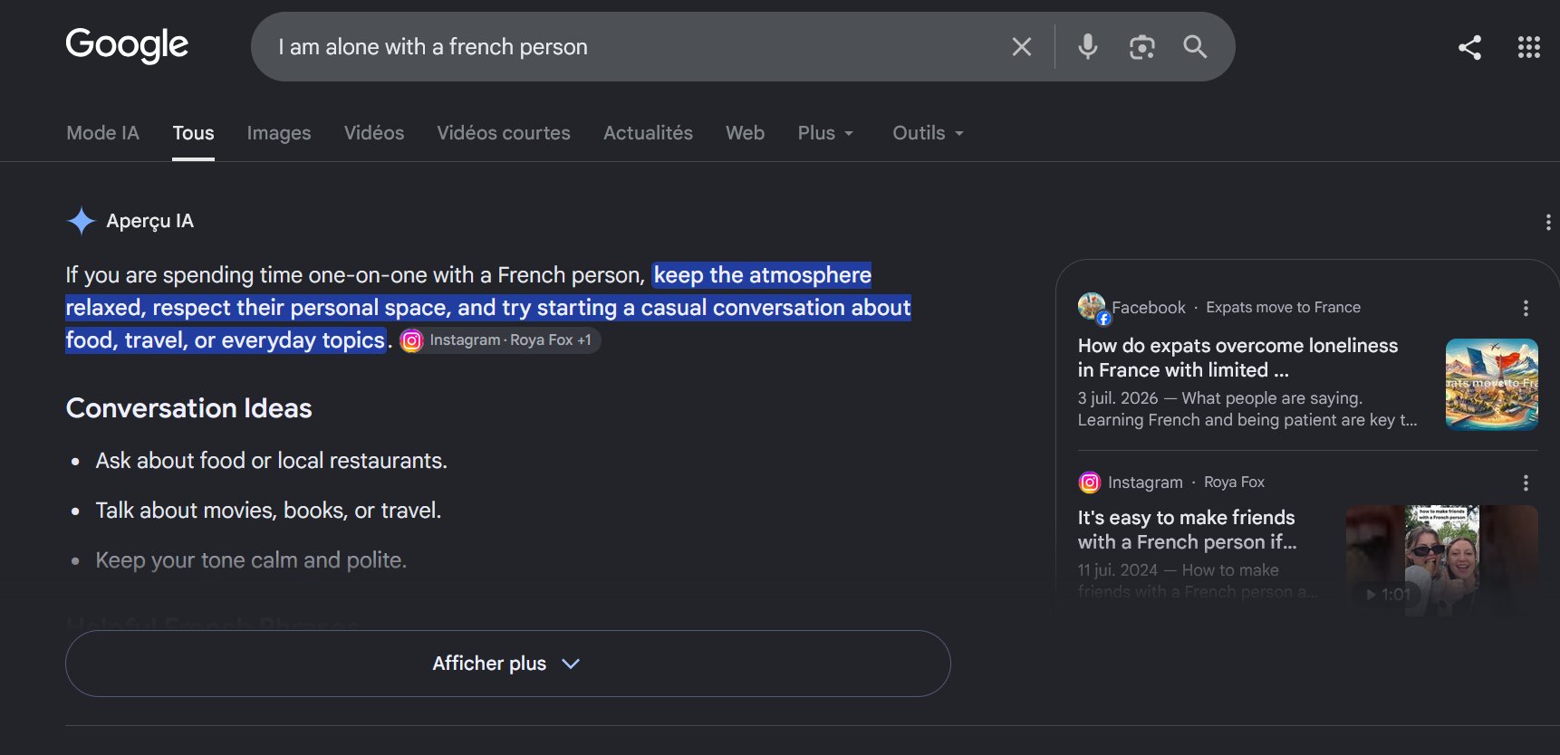
Task: Click the Instagram icon in the source chip
Action: coord(412,340)
